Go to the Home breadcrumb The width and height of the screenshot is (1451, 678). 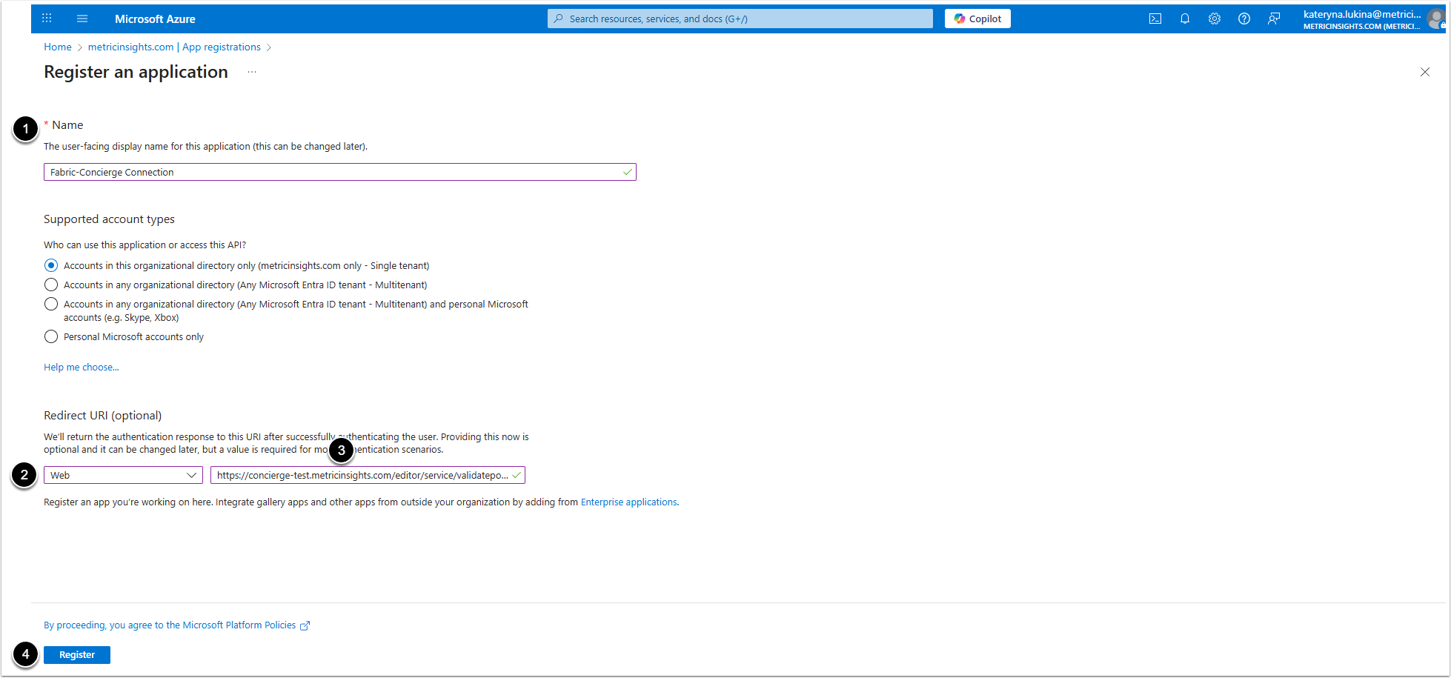click(58, 47)
